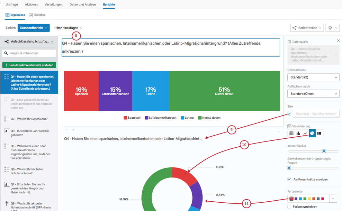
Task: Click the Titel text input field
Action: click(x=316, y=114)
